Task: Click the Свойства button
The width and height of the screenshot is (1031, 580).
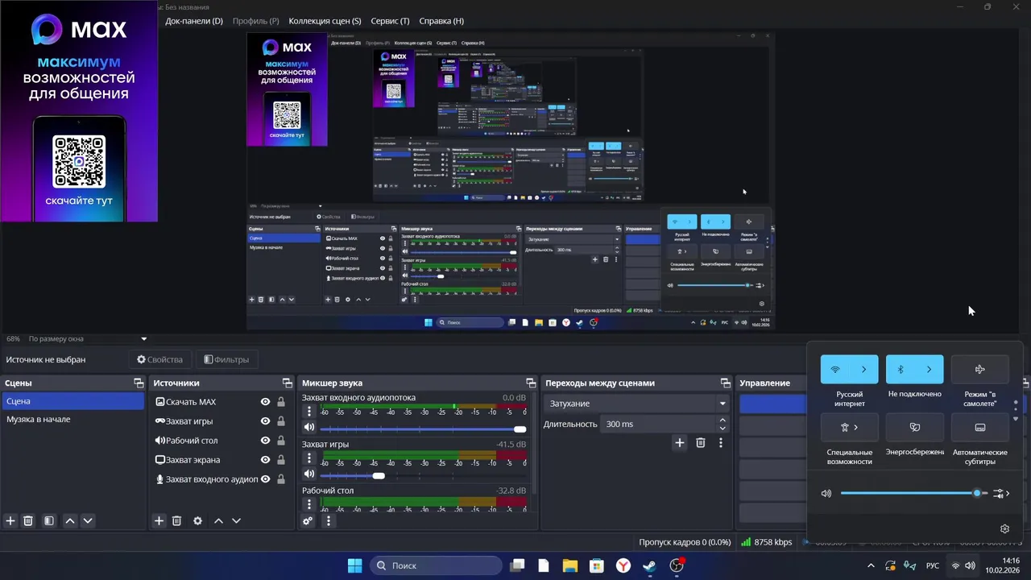Action: click(159, 360)
